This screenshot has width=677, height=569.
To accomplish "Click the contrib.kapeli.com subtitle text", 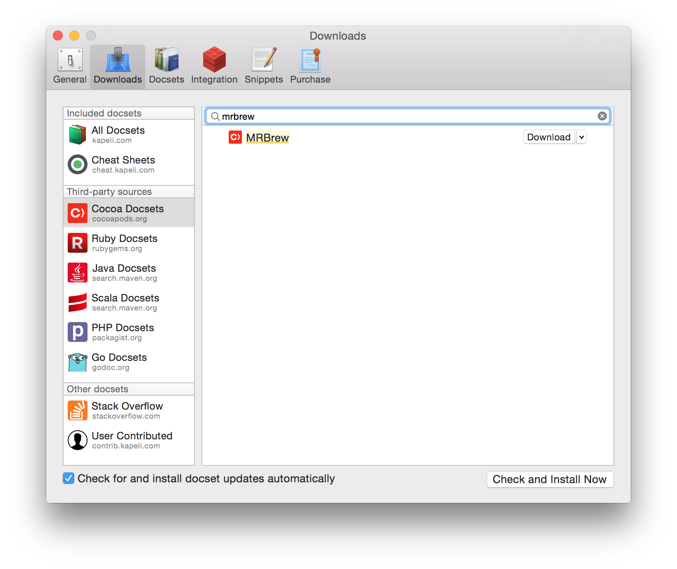I will tap(126, 446).
